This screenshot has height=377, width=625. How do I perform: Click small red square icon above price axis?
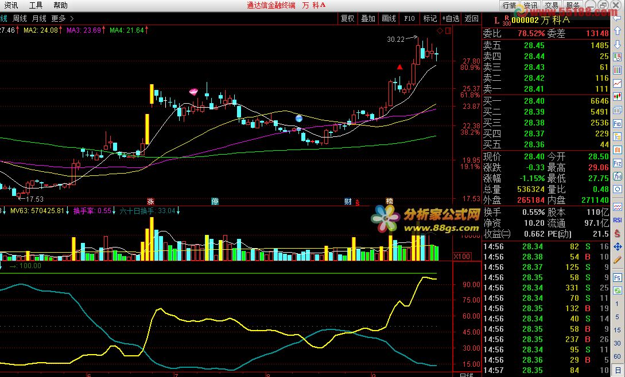click(448, 31)
